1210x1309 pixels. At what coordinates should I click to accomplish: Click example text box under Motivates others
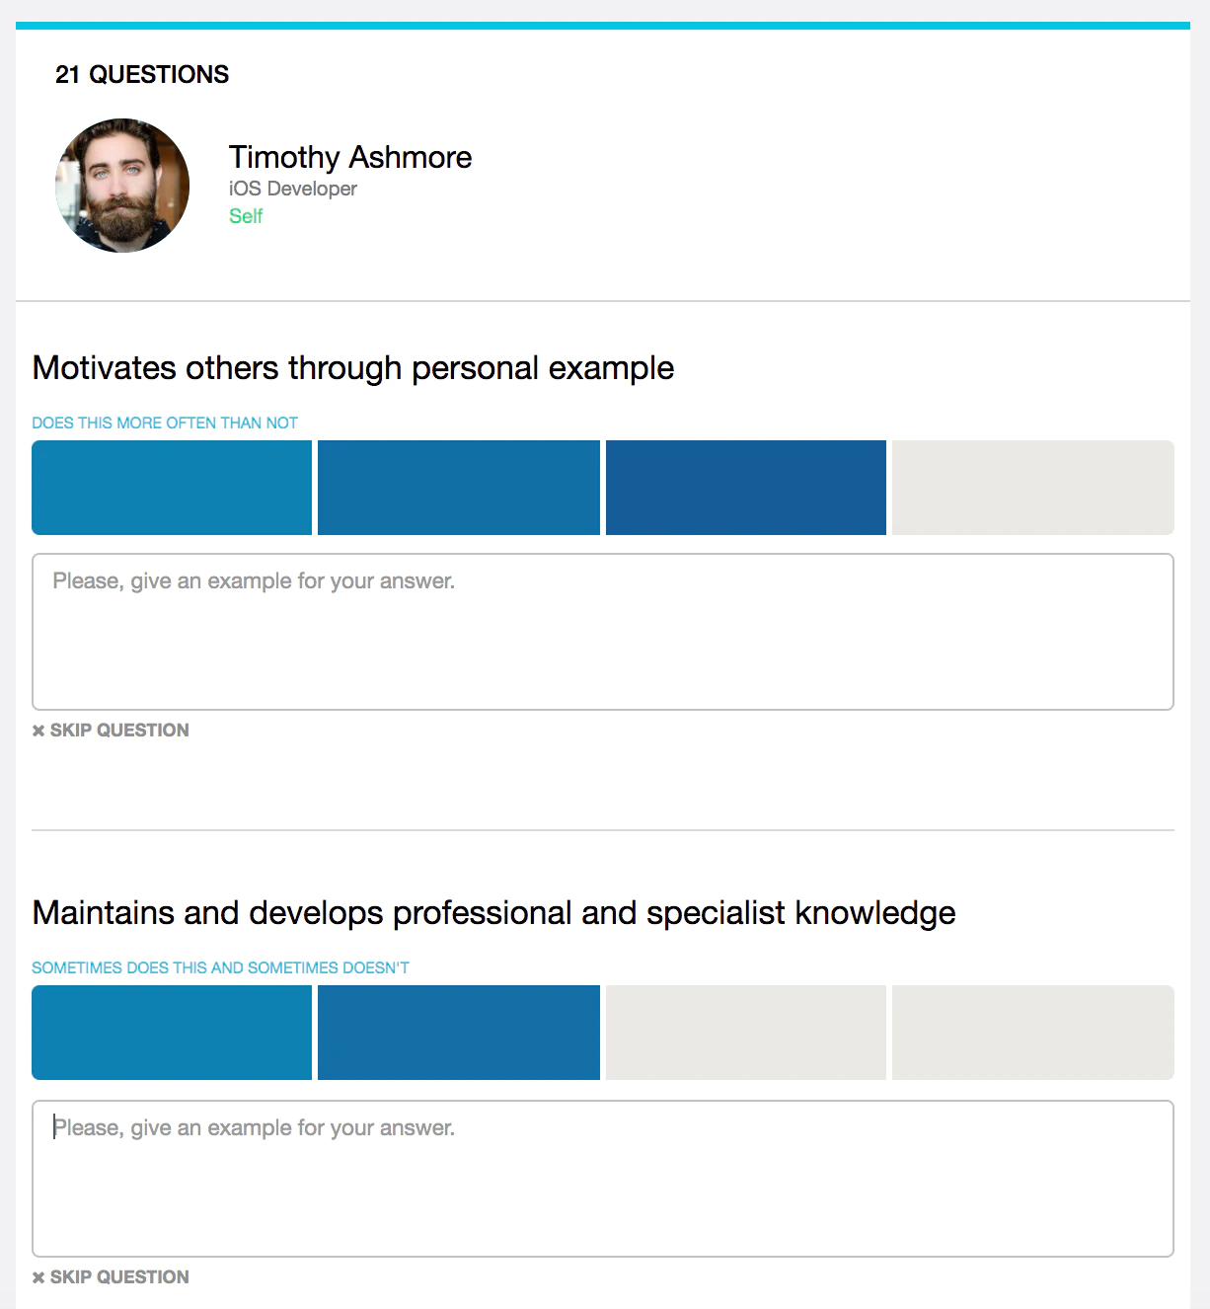pyautogui.click(x=603, y=632)
